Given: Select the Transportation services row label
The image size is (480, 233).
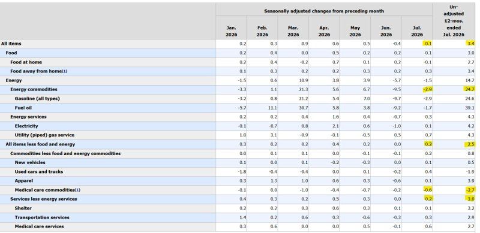Looking at the screenshot, I should [42, 217].
